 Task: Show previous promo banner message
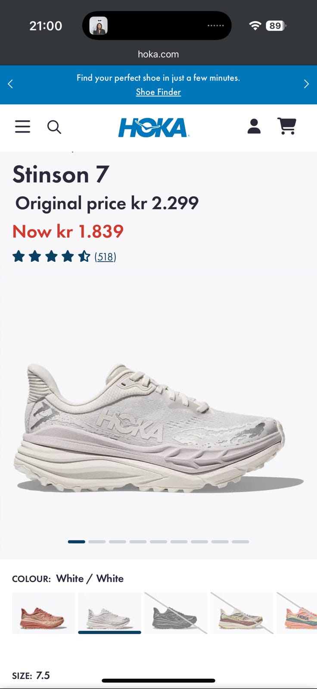10,84
